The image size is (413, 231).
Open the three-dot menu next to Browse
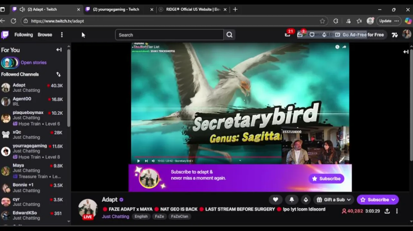point(62,35)
